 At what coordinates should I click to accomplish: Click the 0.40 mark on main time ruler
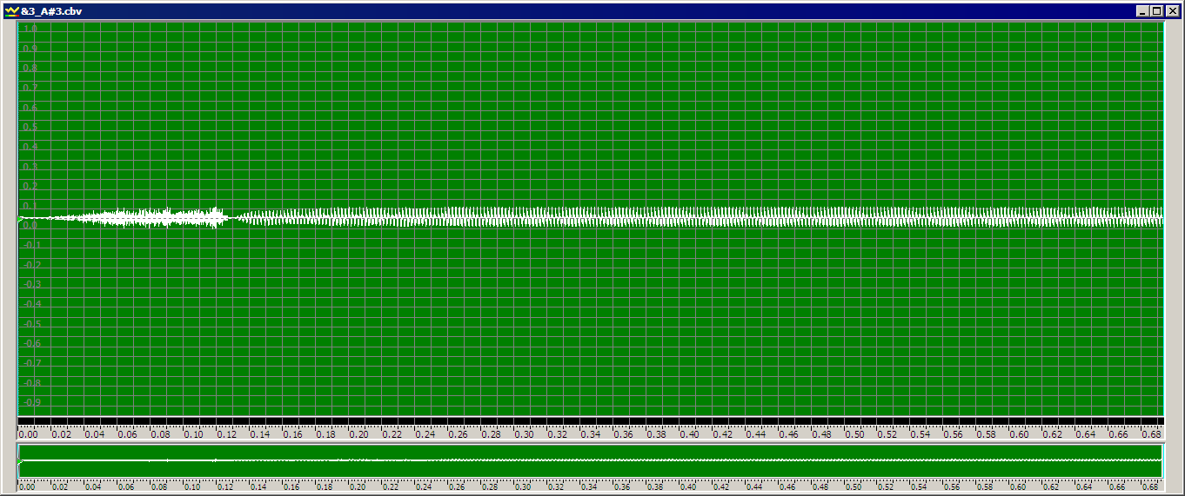point(689,433)
